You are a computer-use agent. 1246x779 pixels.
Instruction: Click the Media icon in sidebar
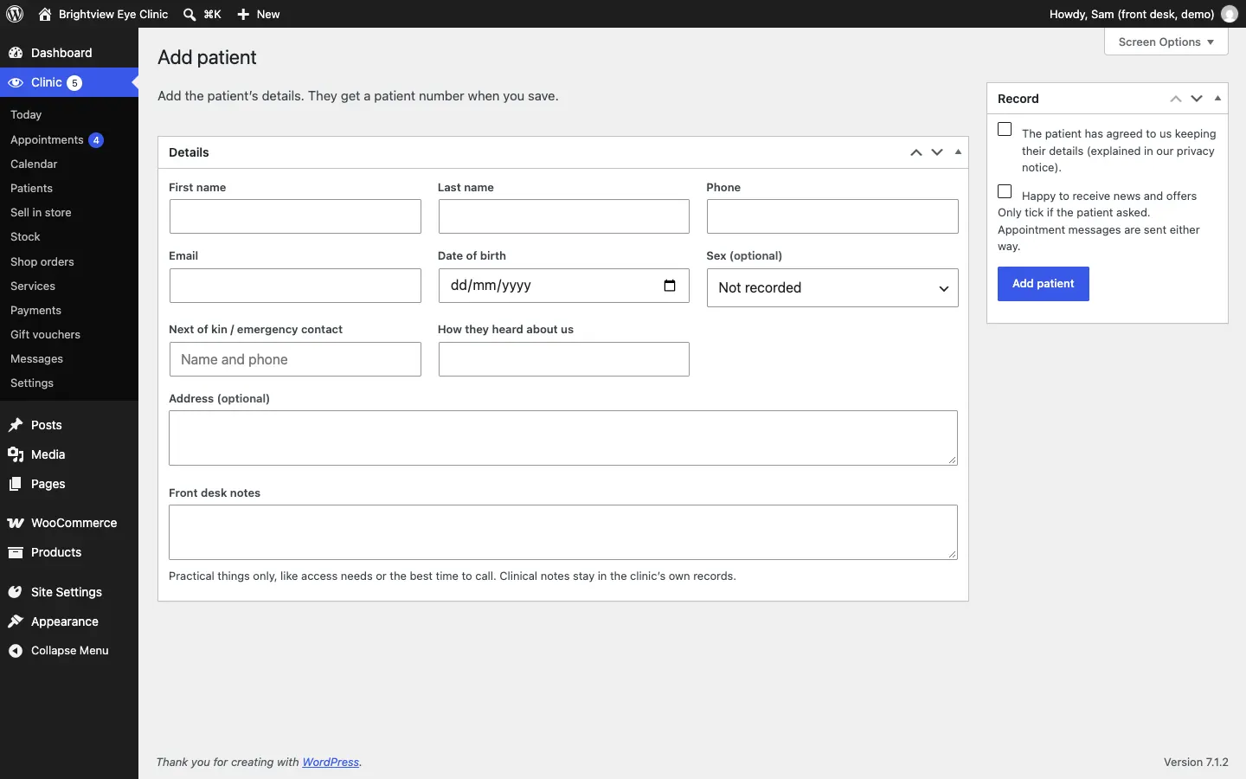click(16, 454)
